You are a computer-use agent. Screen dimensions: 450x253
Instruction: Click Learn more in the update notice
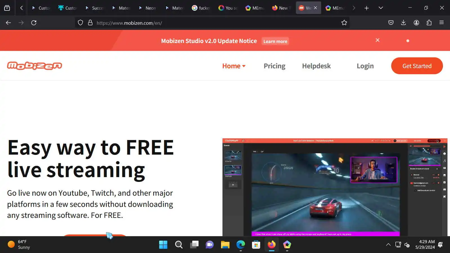[x=275, y=41]
